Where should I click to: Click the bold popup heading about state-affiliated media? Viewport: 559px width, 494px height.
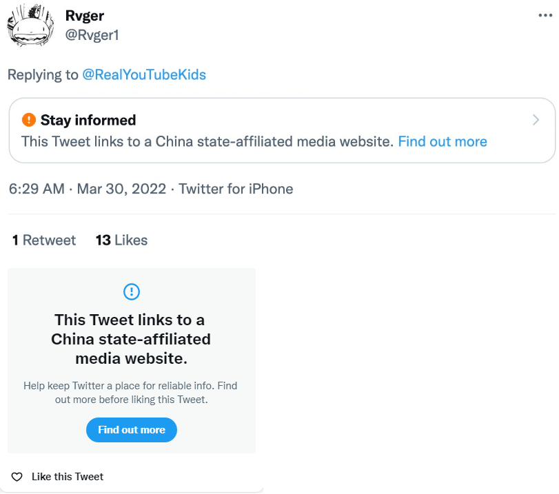tap(131, 339)
